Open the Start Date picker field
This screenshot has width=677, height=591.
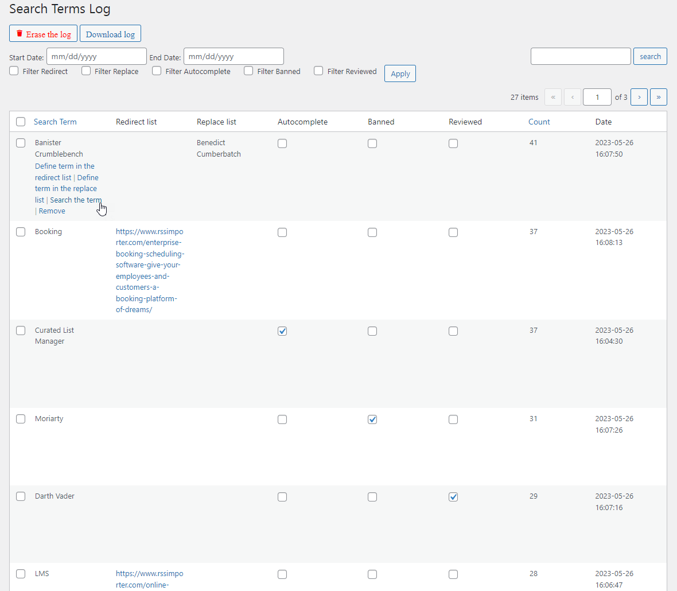96,56
